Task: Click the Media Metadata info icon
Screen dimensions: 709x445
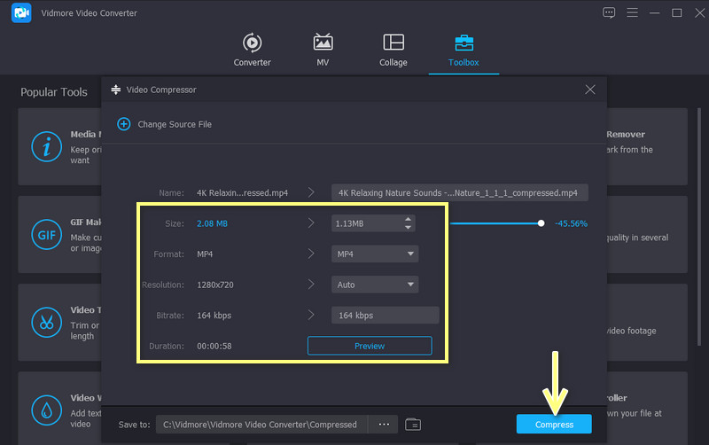Action: (x=45, y=147)
